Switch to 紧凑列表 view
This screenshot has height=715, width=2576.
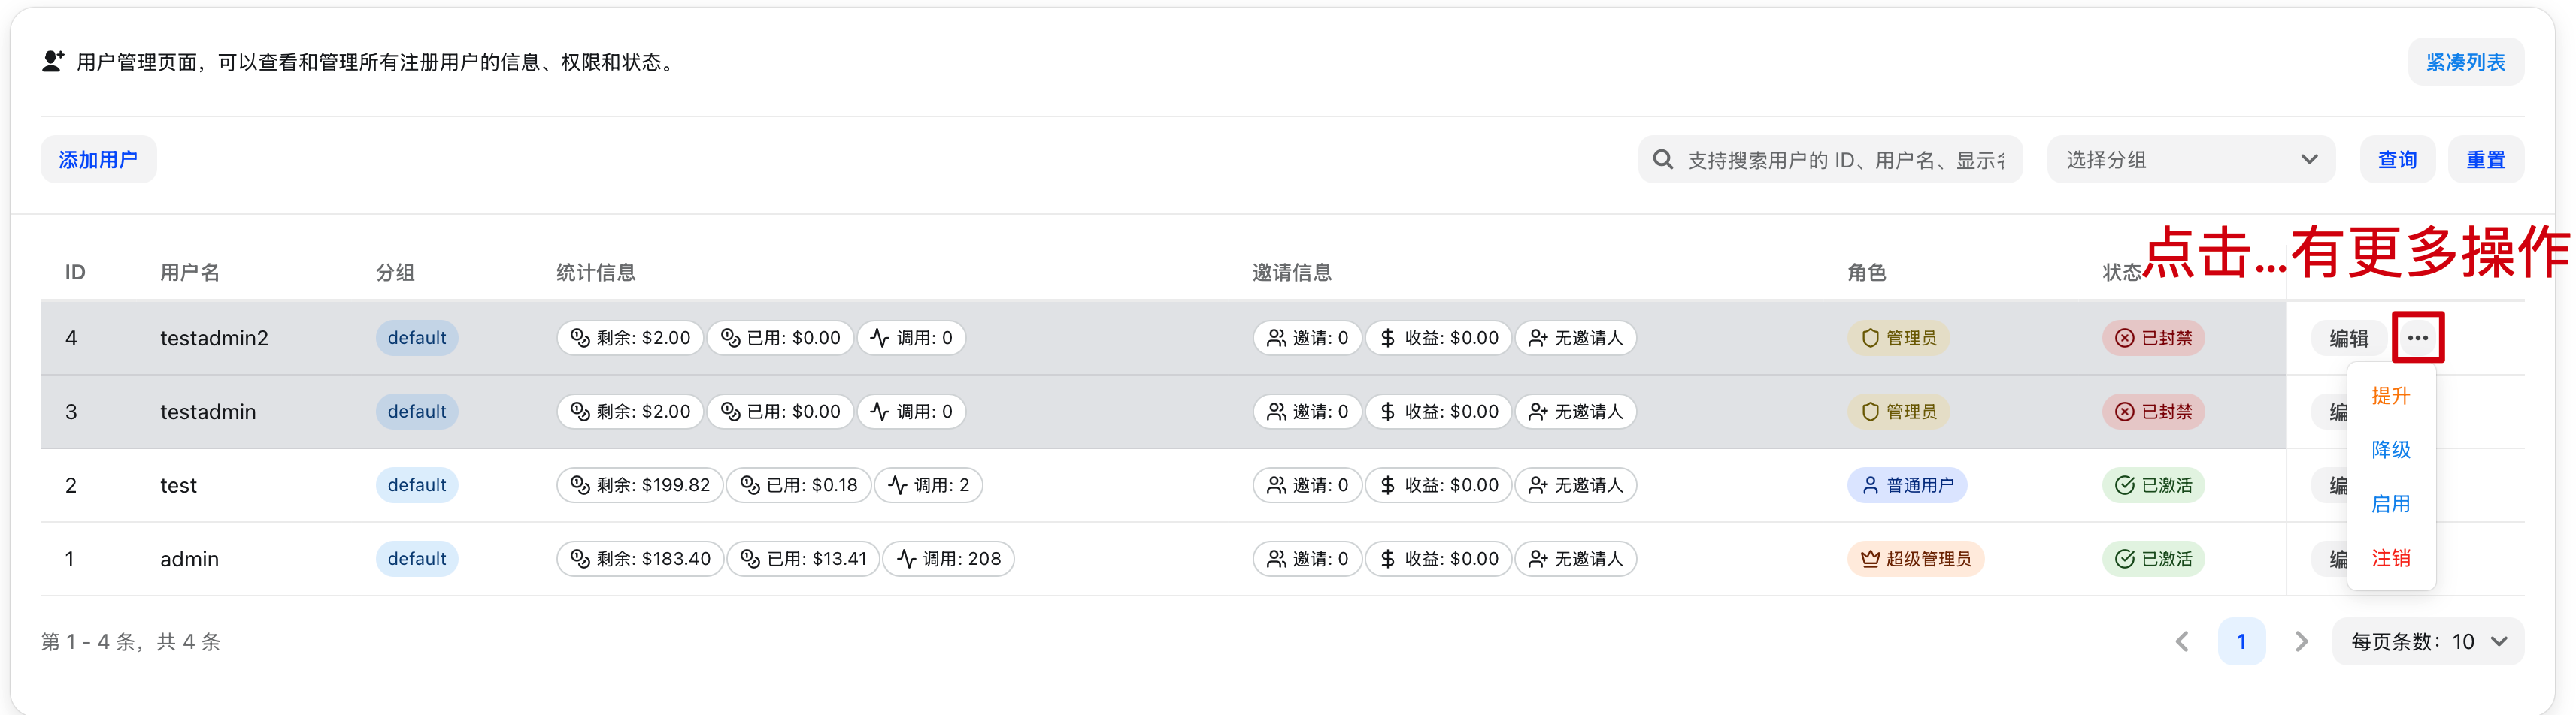point(2466,61)
